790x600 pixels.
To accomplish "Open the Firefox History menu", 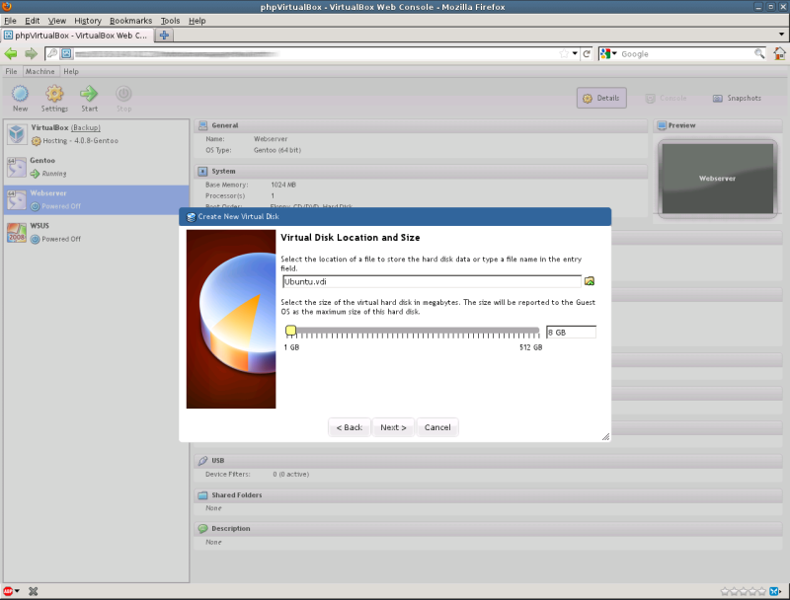I will pyautogui.click(x=88, y=21).
